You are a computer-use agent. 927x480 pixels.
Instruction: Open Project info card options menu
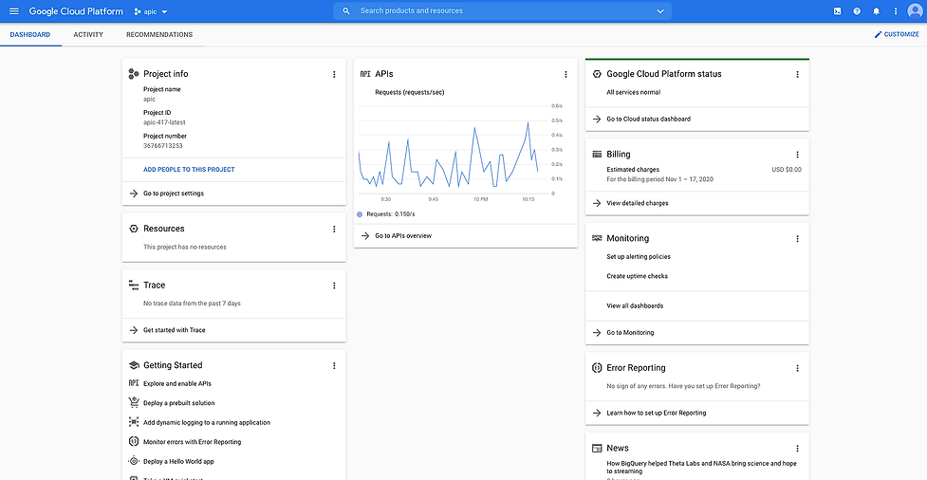[x=334, y=75]
